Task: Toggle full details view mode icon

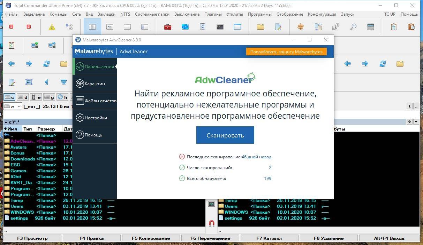Action: pos(110,27)
